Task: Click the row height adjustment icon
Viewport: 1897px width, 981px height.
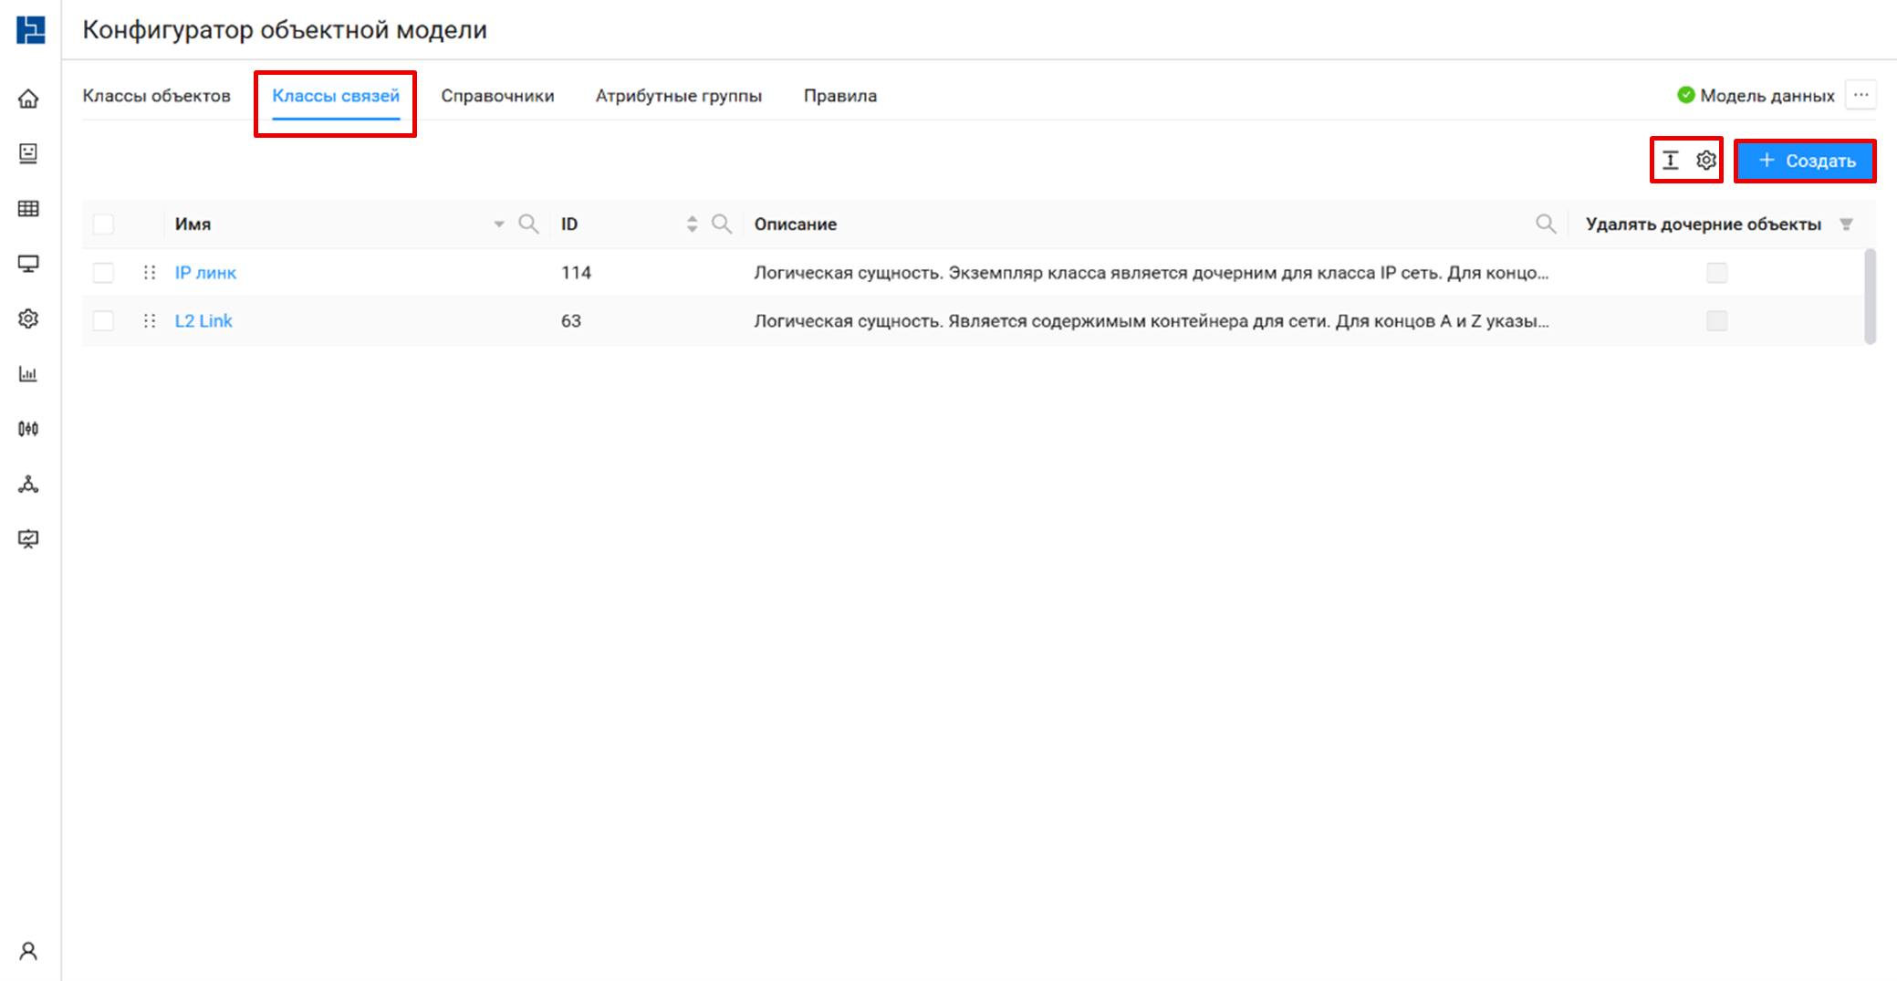Action: pyautogui.click(x=1670, y=161)
